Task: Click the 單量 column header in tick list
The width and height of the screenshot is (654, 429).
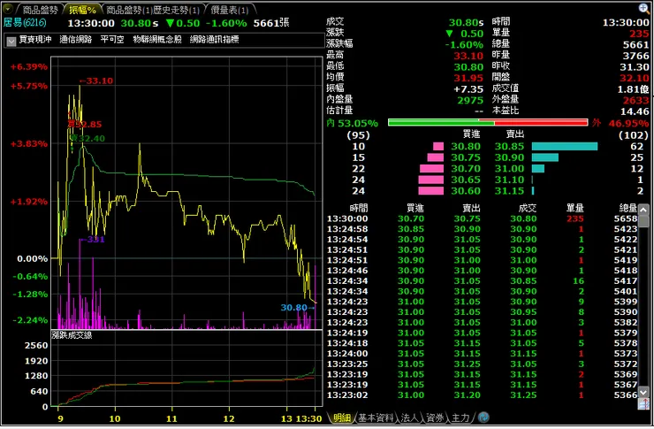Action: pyautogui.click(x=574, y=208)
